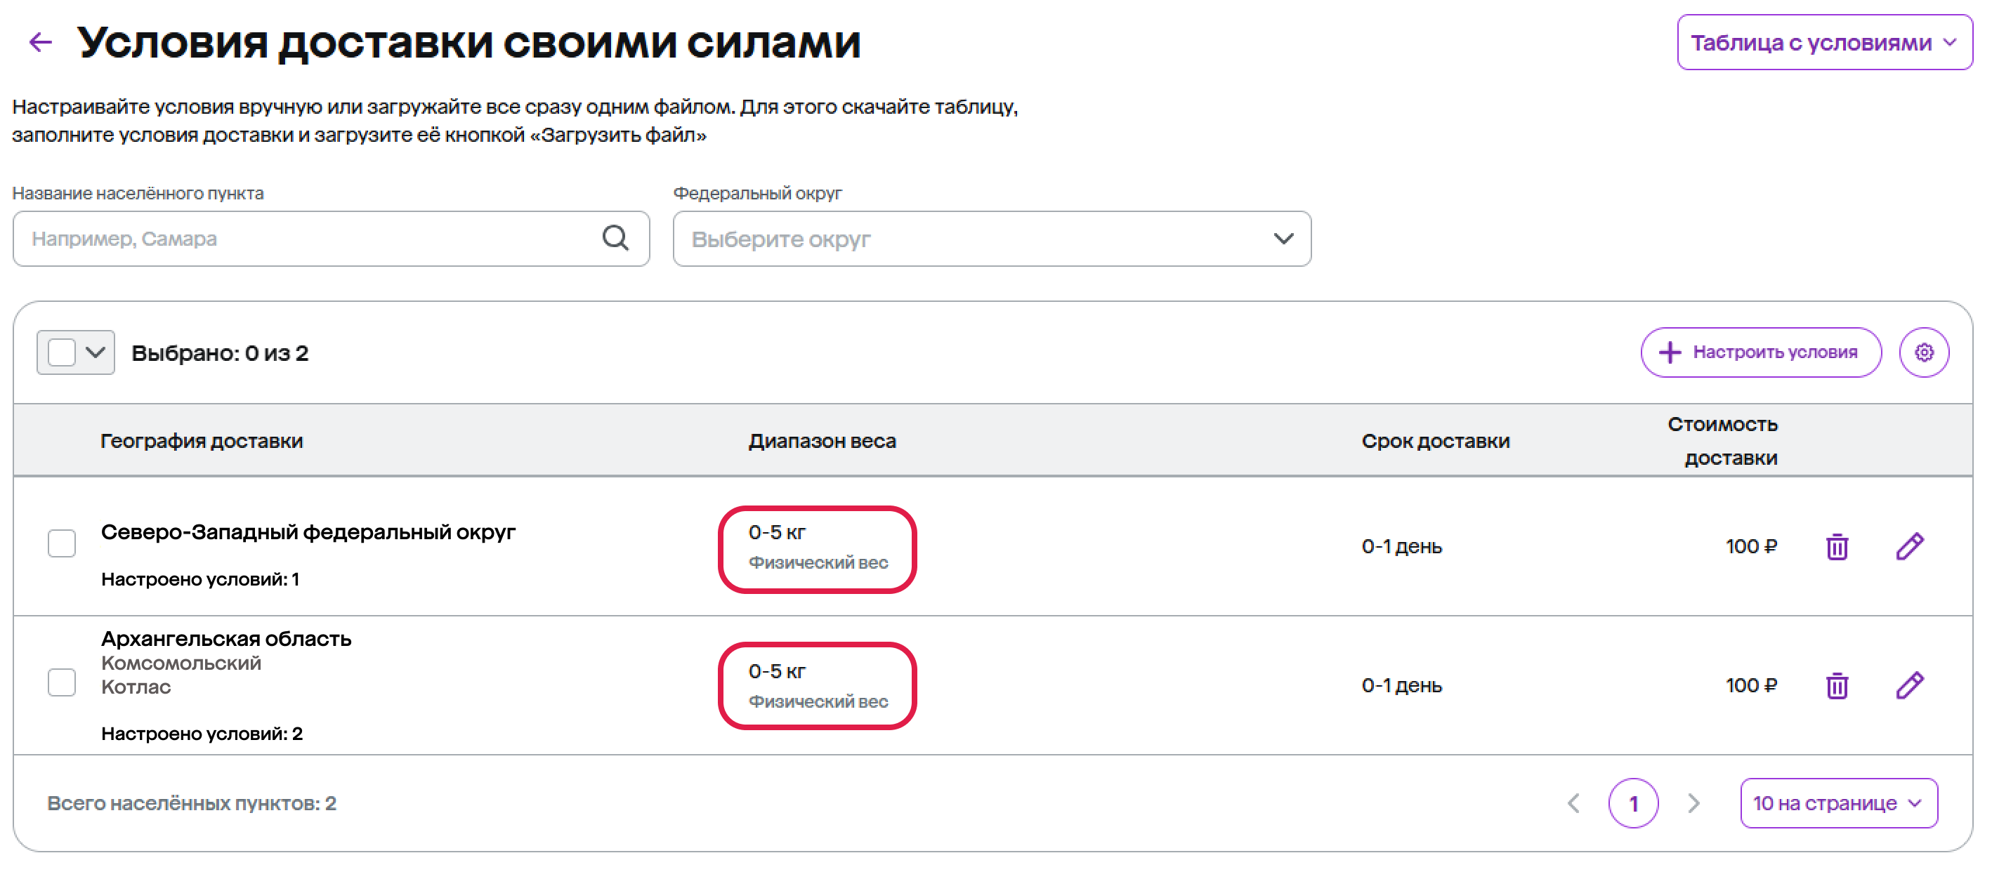
Task: Delete the Северо-Западный федеральный округ row
Action: (1837, 546)
